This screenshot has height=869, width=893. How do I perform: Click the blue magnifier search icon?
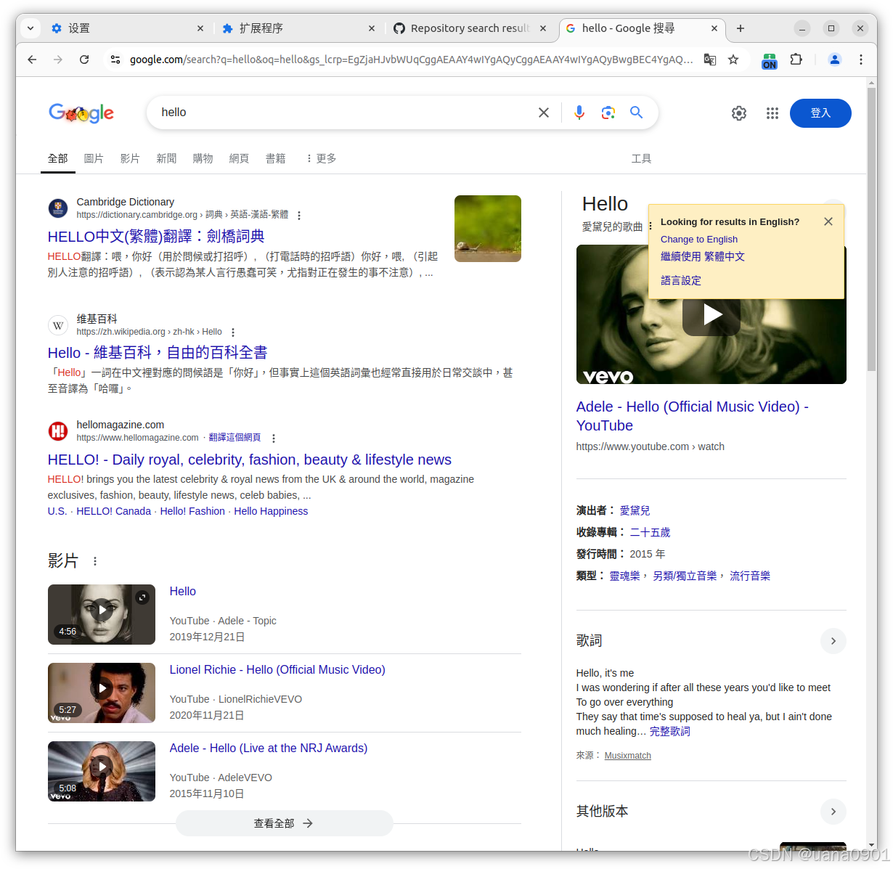point(637,113)
